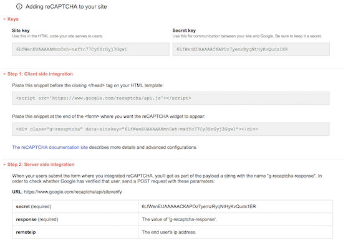Click the g-recaptcha div snippet box

point(171,129)
